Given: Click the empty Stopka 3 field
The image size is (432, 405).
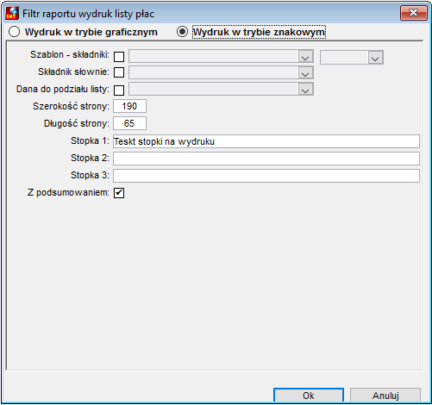Looking at the screenshot, I should 266,176.
